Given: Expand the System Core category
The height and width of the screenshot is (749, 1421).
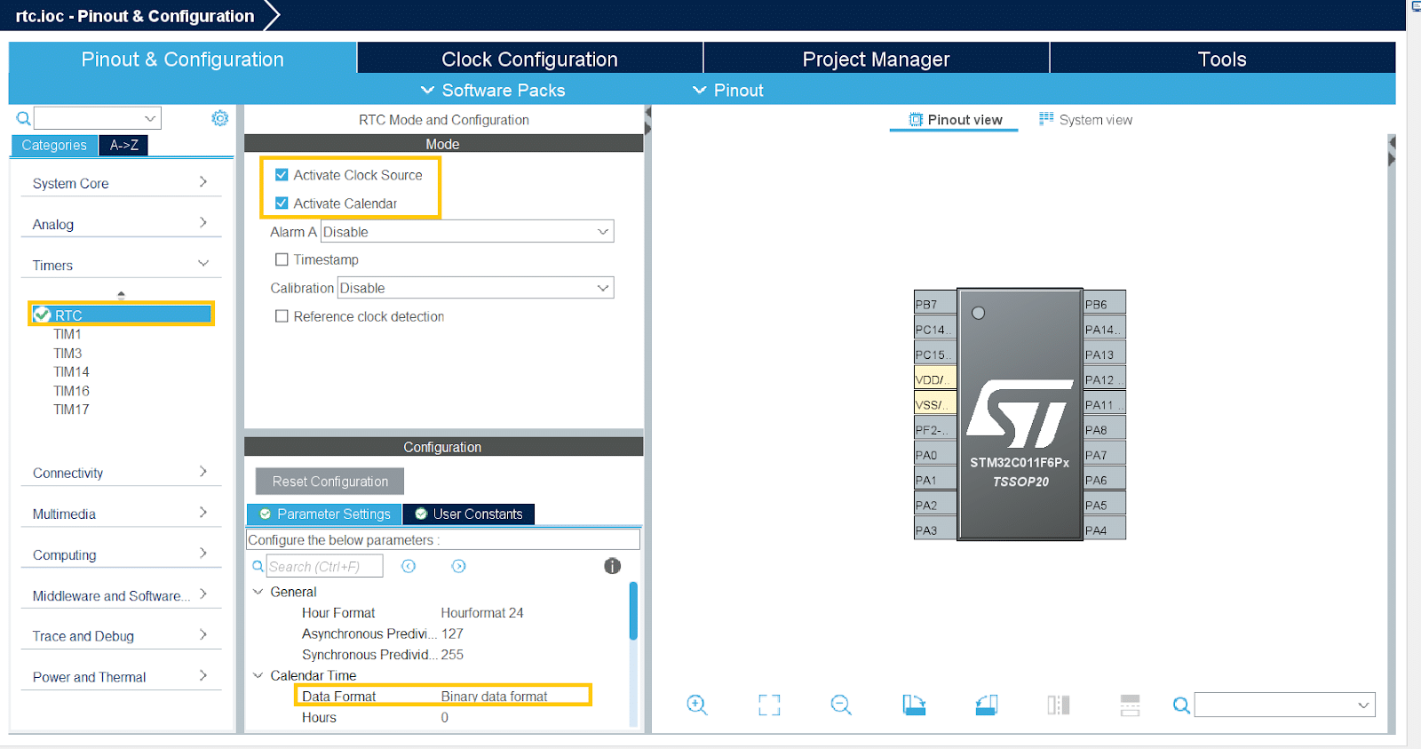Looking at the screenshot, I should pos(120,183).
